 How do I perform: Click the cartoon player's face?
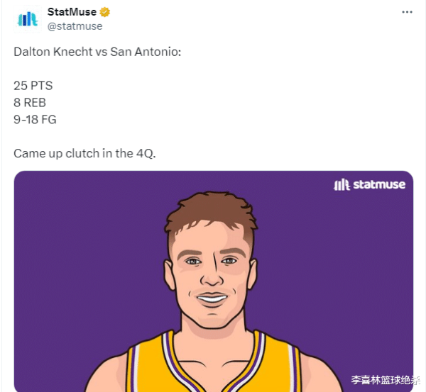212,274
